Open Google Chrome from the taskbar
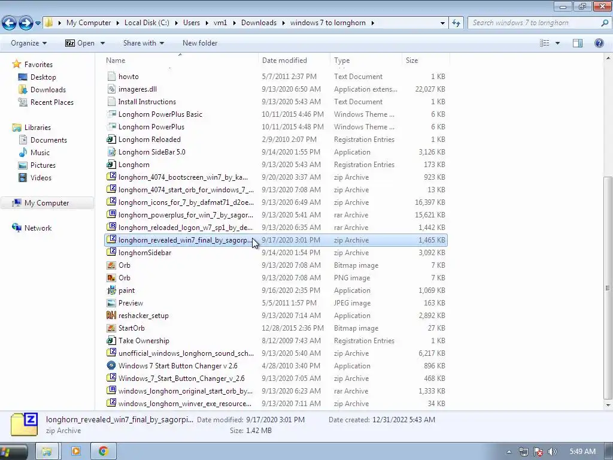This screenshot has width=613, height=460. tap(103, 452)
